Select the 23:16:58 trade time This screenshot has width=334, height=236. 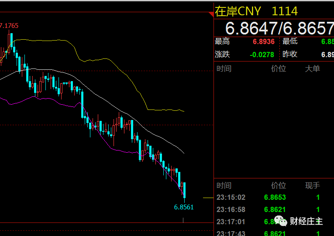coord(231,210)
